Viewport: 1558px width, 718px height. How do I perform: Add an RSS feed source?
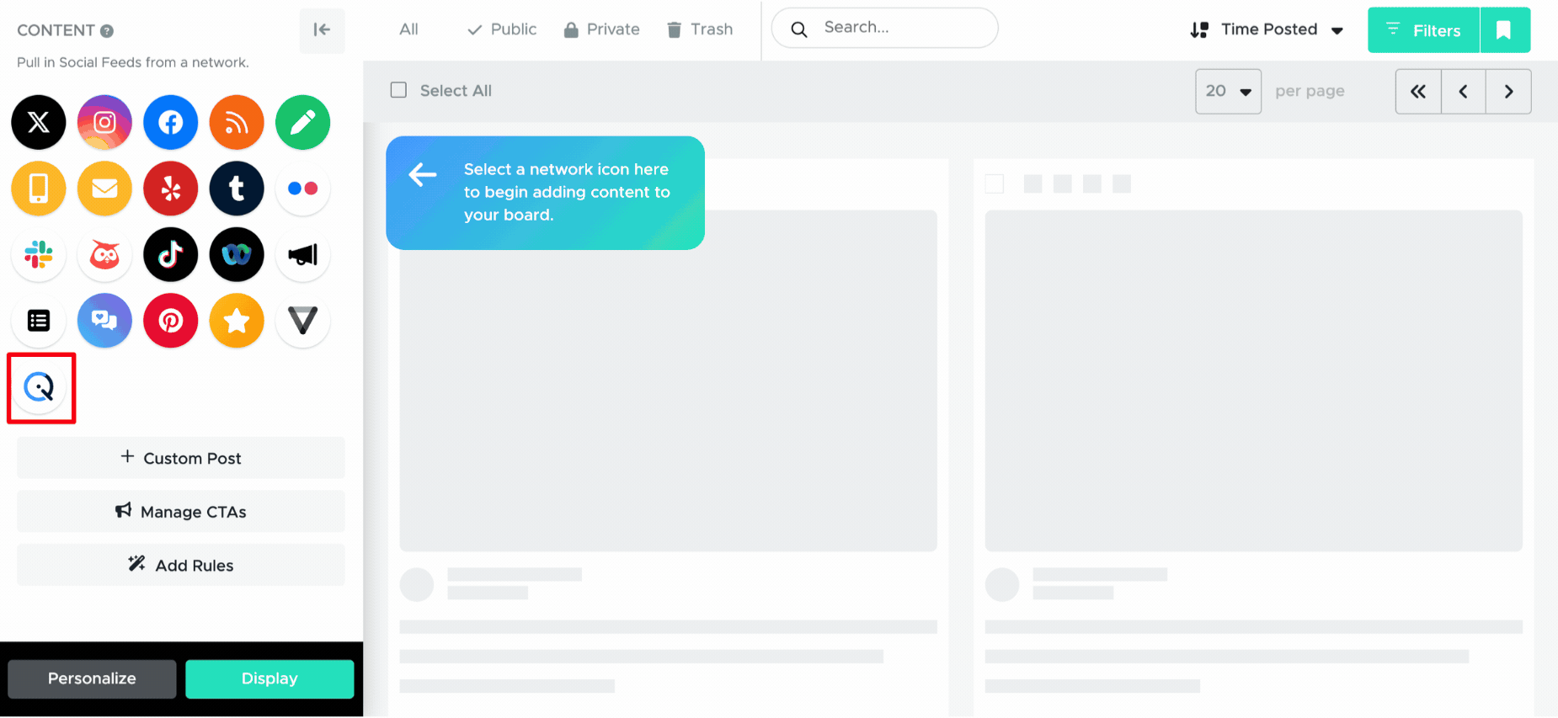coord(237,122)
